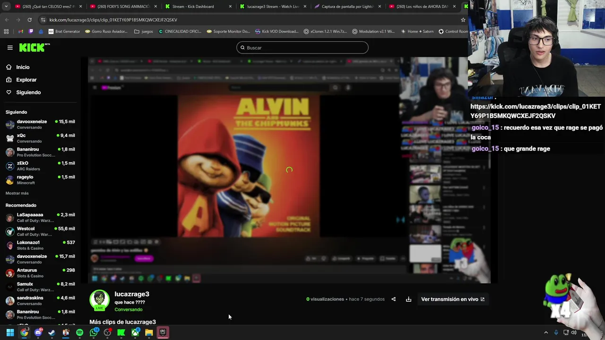Open the Soporte Monitor bookmark
This screenshot has width=605, height=340.
point(228,32)
